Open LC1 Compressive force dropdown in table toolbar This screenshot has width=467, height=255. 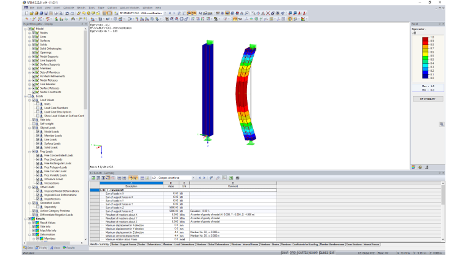coord(194,178)
